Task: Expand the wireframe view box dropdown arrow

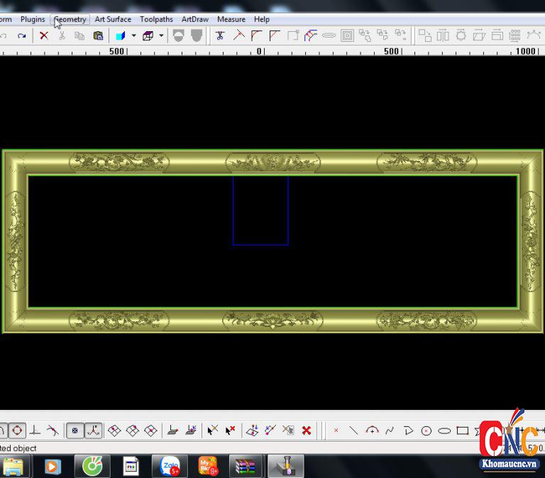Action: click(x=161, y=35)
